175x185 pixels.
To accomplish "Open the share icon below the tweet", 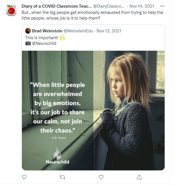I will pyautogui.click(x=139, y=177).
